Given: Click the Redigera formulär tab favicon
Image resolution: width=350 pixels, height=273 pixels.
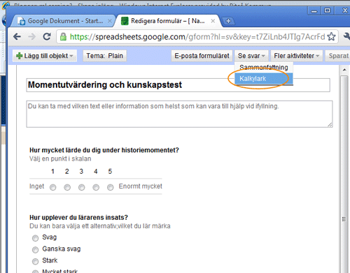Looking at the screenshot, I should 125,21.
